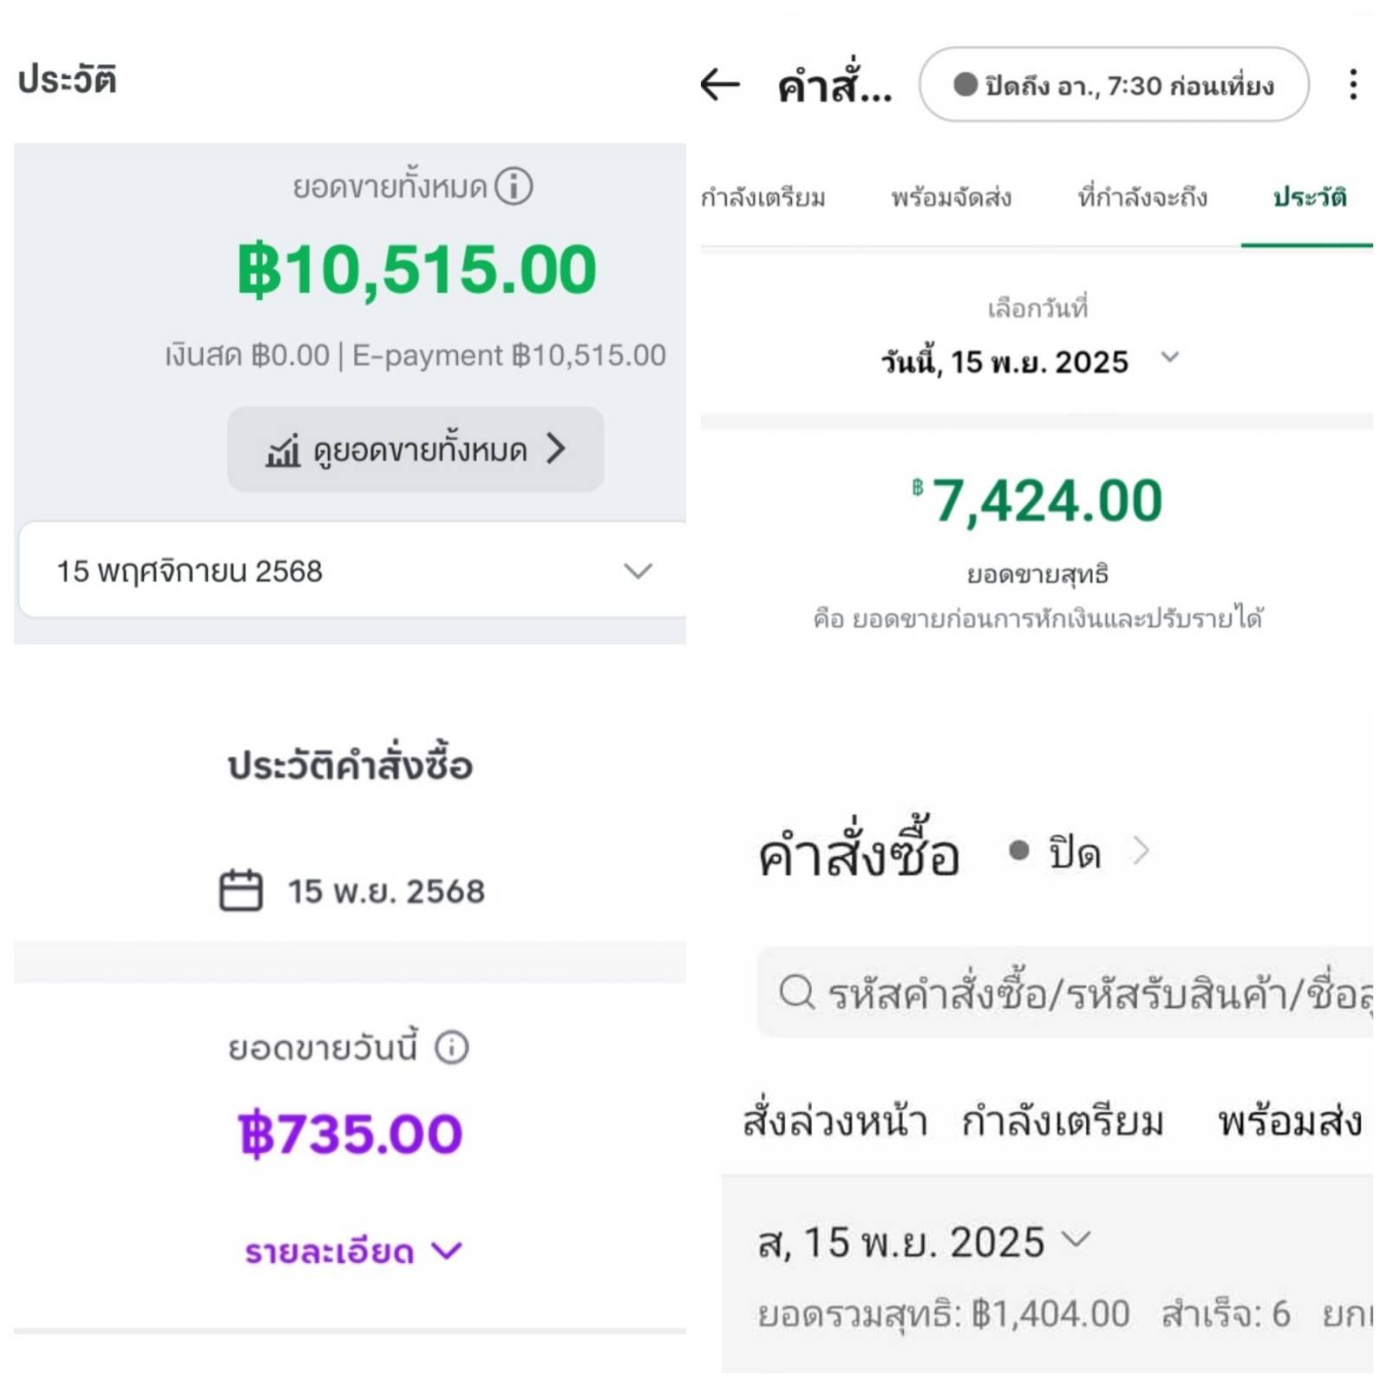Click the search magnifier icon
The height and width of the screenshot is (1387, 1387).
point(796,991)
